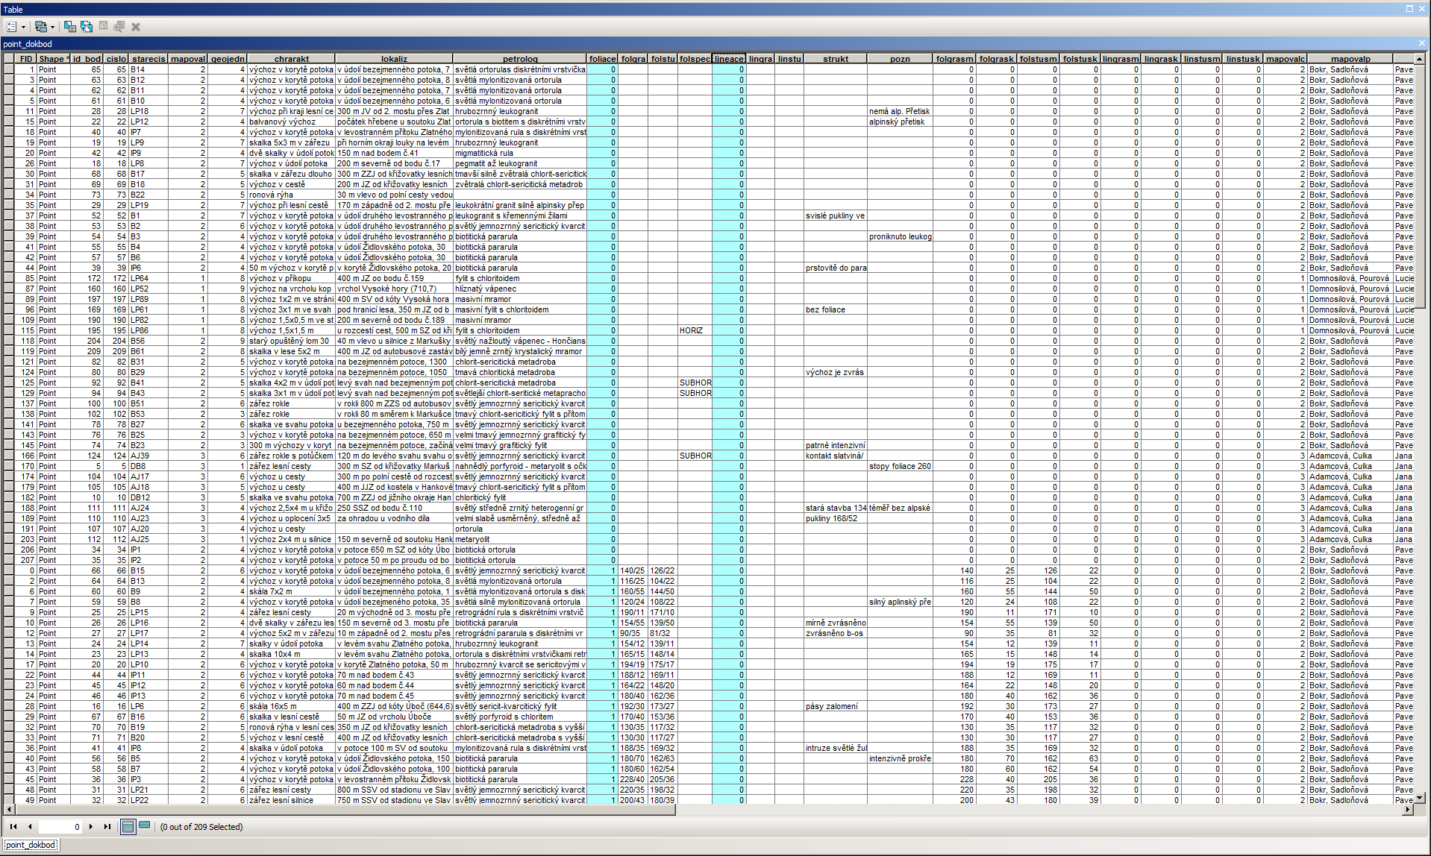Click the Switch Selection icon
This screenshot has width=1431, height=856.
point(87,27)
